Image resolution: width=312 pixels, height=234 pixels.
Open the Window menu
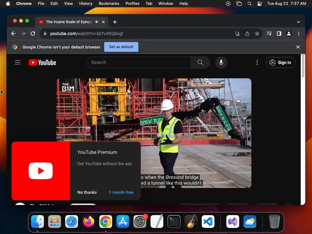point(166,4)
